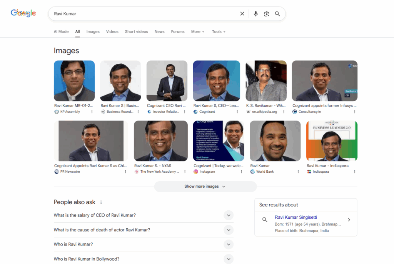The width and height of the screenshot is (394, 264).
Task: Click the magnifying glass search button
Action: pos(277,14)
